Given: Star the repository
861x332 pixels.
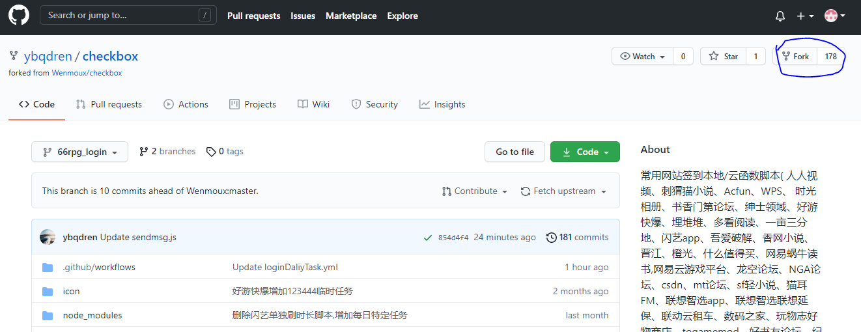Looking at the screenshot, I should (x=723, y=57).
